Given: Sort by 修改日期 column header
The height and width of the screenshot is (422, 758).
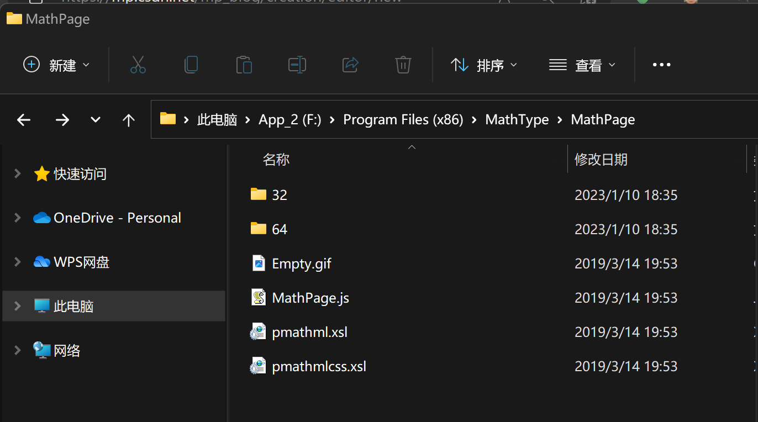Looking at the screenshot, I should coord(601,160).
